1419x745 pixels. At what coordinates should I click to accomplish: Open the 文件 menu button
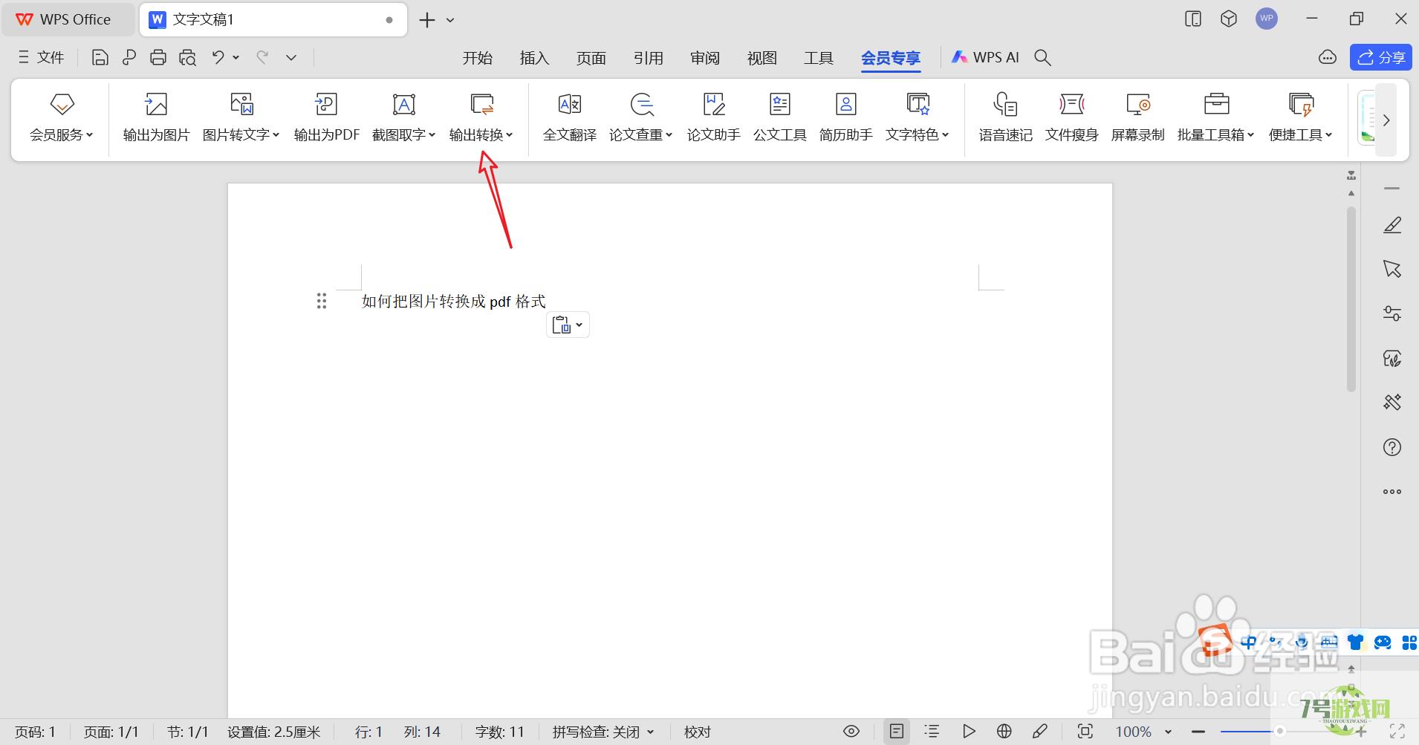coord(41,57)
